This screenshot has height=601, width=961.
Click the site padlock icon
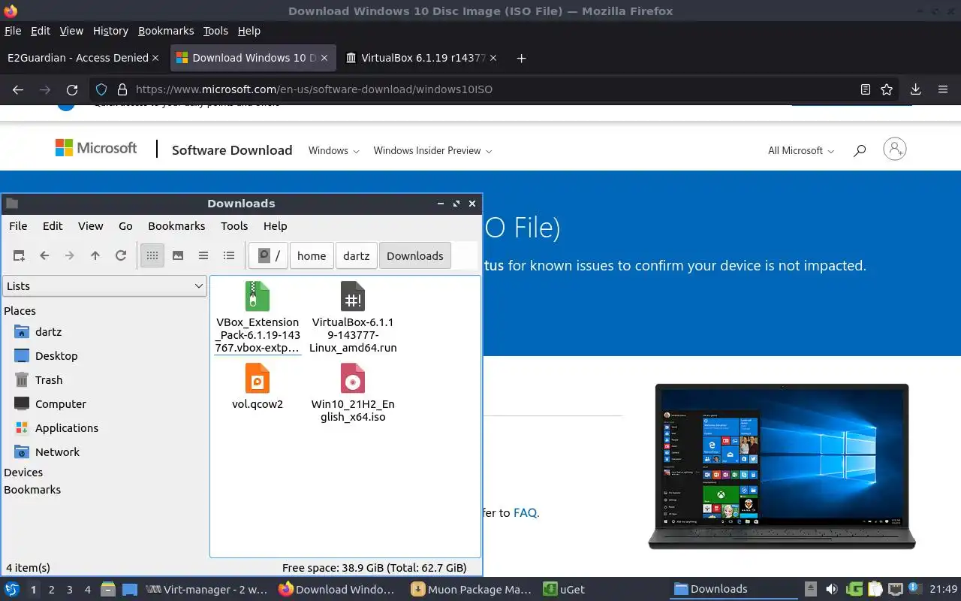coord(122,89)
